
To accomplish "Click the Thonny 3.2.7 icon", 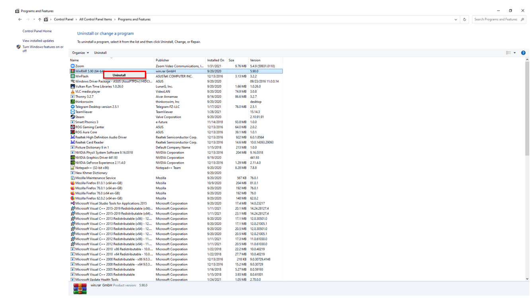I will pyautogui.click(x=72, y=97).
